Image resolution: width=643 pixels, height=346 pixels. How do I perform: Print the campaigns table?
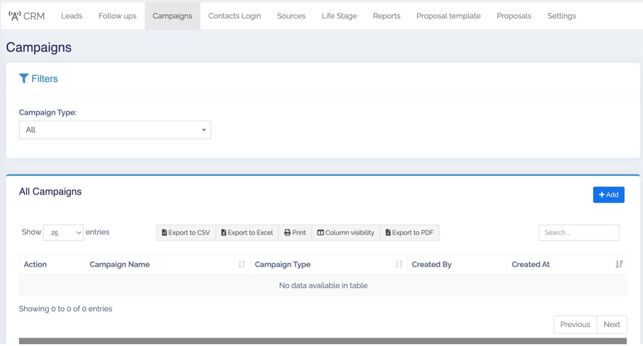(x=295, y=233)
